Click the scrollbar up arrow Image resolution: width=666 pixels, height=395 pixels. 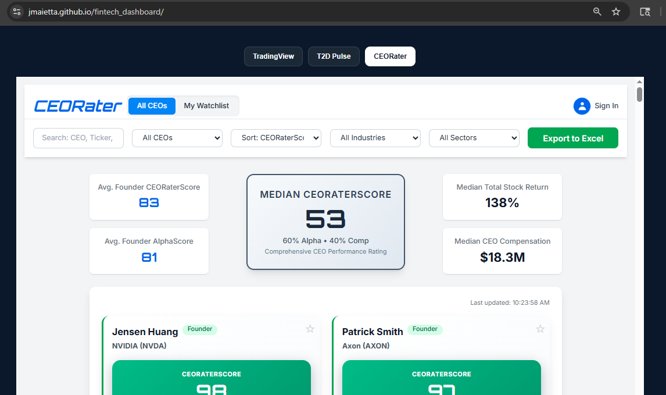click(639, 81)
